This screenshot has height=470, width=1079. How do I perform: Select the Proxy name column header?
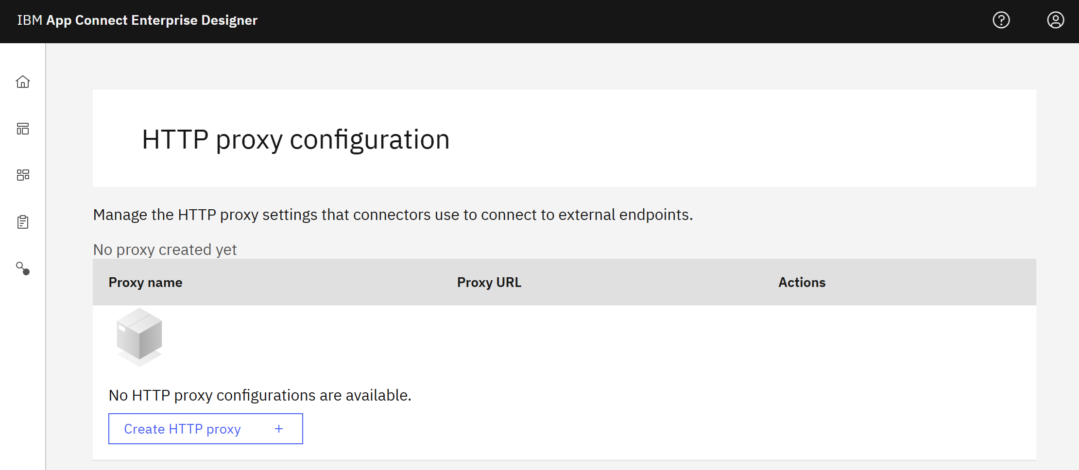point(145,282)
